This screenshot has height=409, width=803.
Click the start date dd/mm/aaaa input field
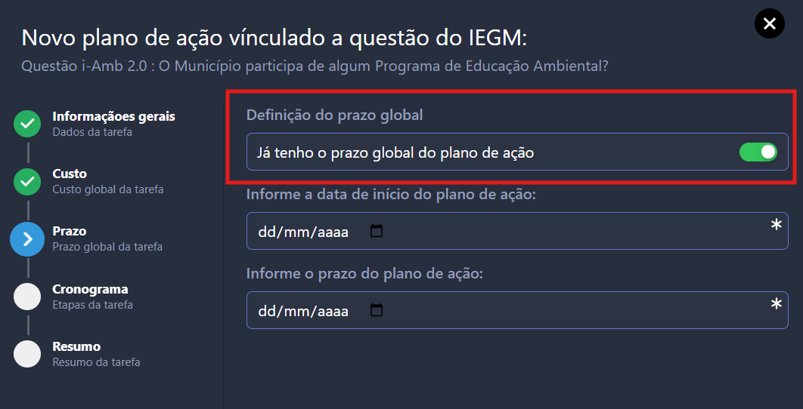517,231
